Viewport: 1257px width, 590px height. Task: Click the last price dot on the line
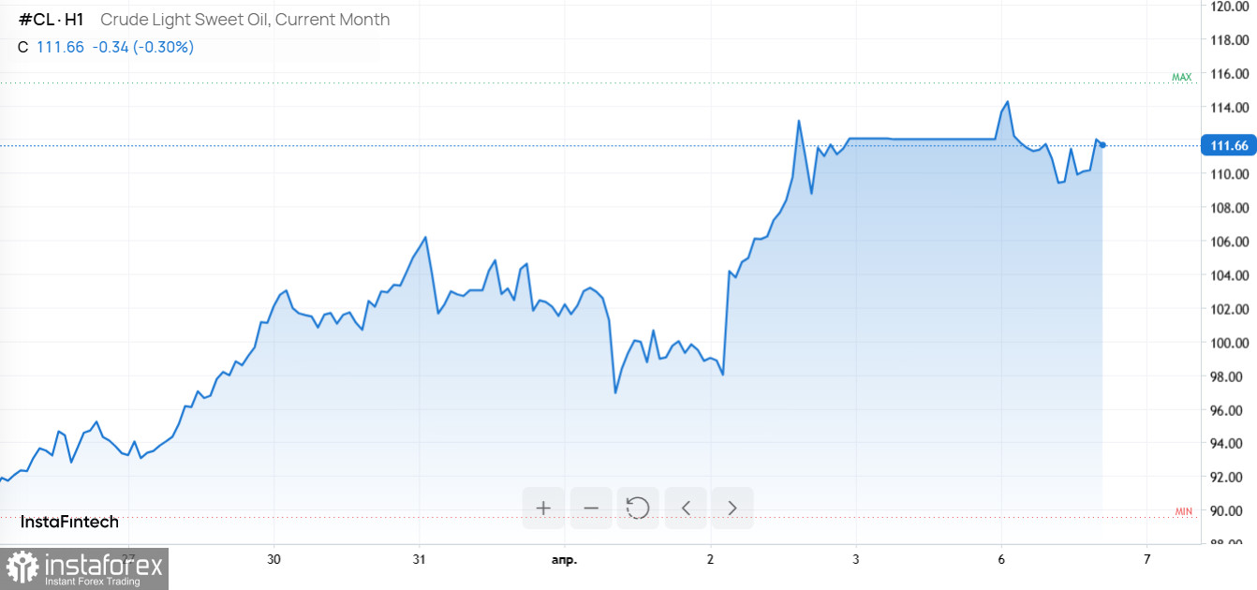click(1102, 145)
